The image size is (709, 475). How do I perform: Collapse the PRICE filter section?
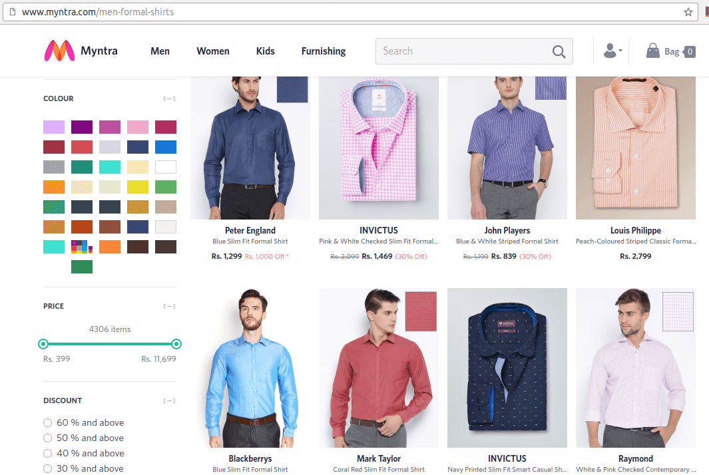point(169,306)
